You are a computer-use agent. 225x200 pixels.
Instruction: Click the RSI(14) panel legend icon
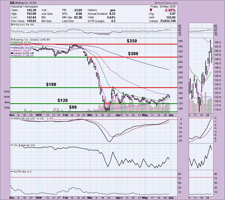(x=11, y=25)
